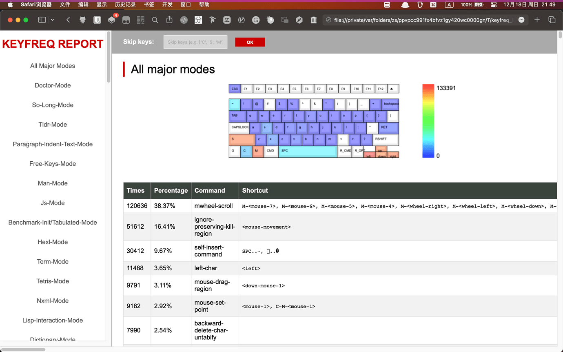Viewport: 563px width, 352px height.
Task: Activate the 分 word-segmentation extension icon
Action: (198, 20)
